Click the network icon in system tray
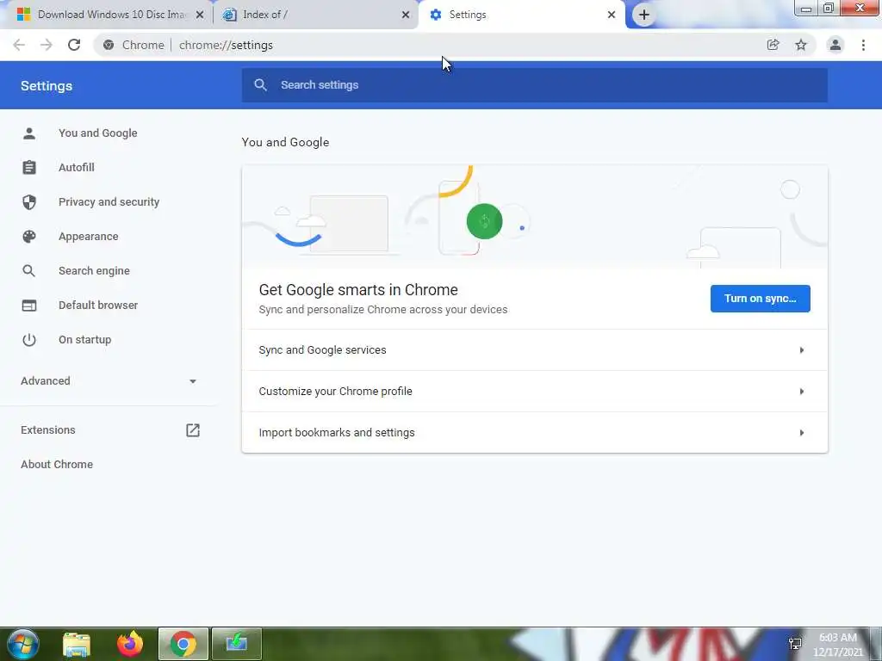The height and width of the screenshot is (661, 882). tap(795, 644)
